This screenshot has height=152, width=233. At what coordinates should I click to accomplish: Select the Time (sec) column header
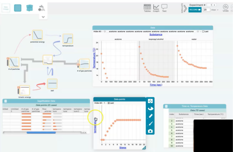click(x=199, y=114)
